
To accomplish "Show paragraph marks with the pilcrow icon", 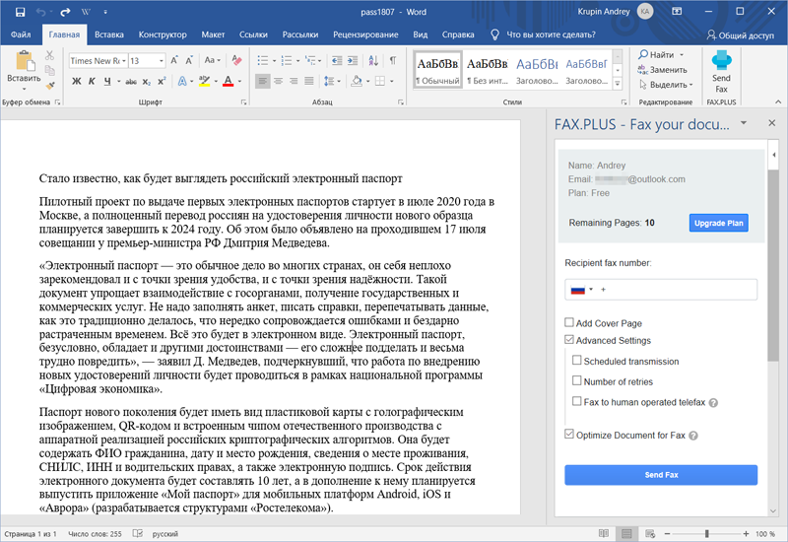I will (x=393, y=60).
